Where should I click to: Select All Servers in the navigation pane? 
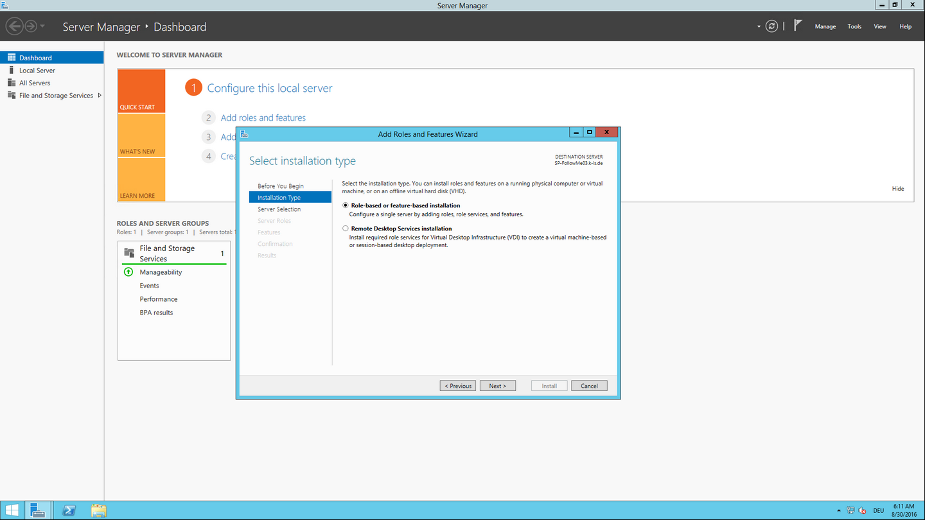[x=51, y=83]
